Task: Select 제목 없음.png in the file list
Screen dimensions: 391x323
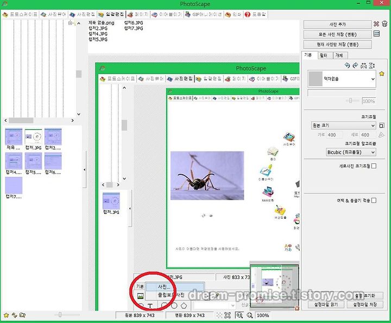Action: 101,23
